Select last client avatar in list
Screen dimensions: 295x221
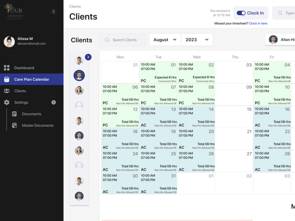(x=79, y=196)
